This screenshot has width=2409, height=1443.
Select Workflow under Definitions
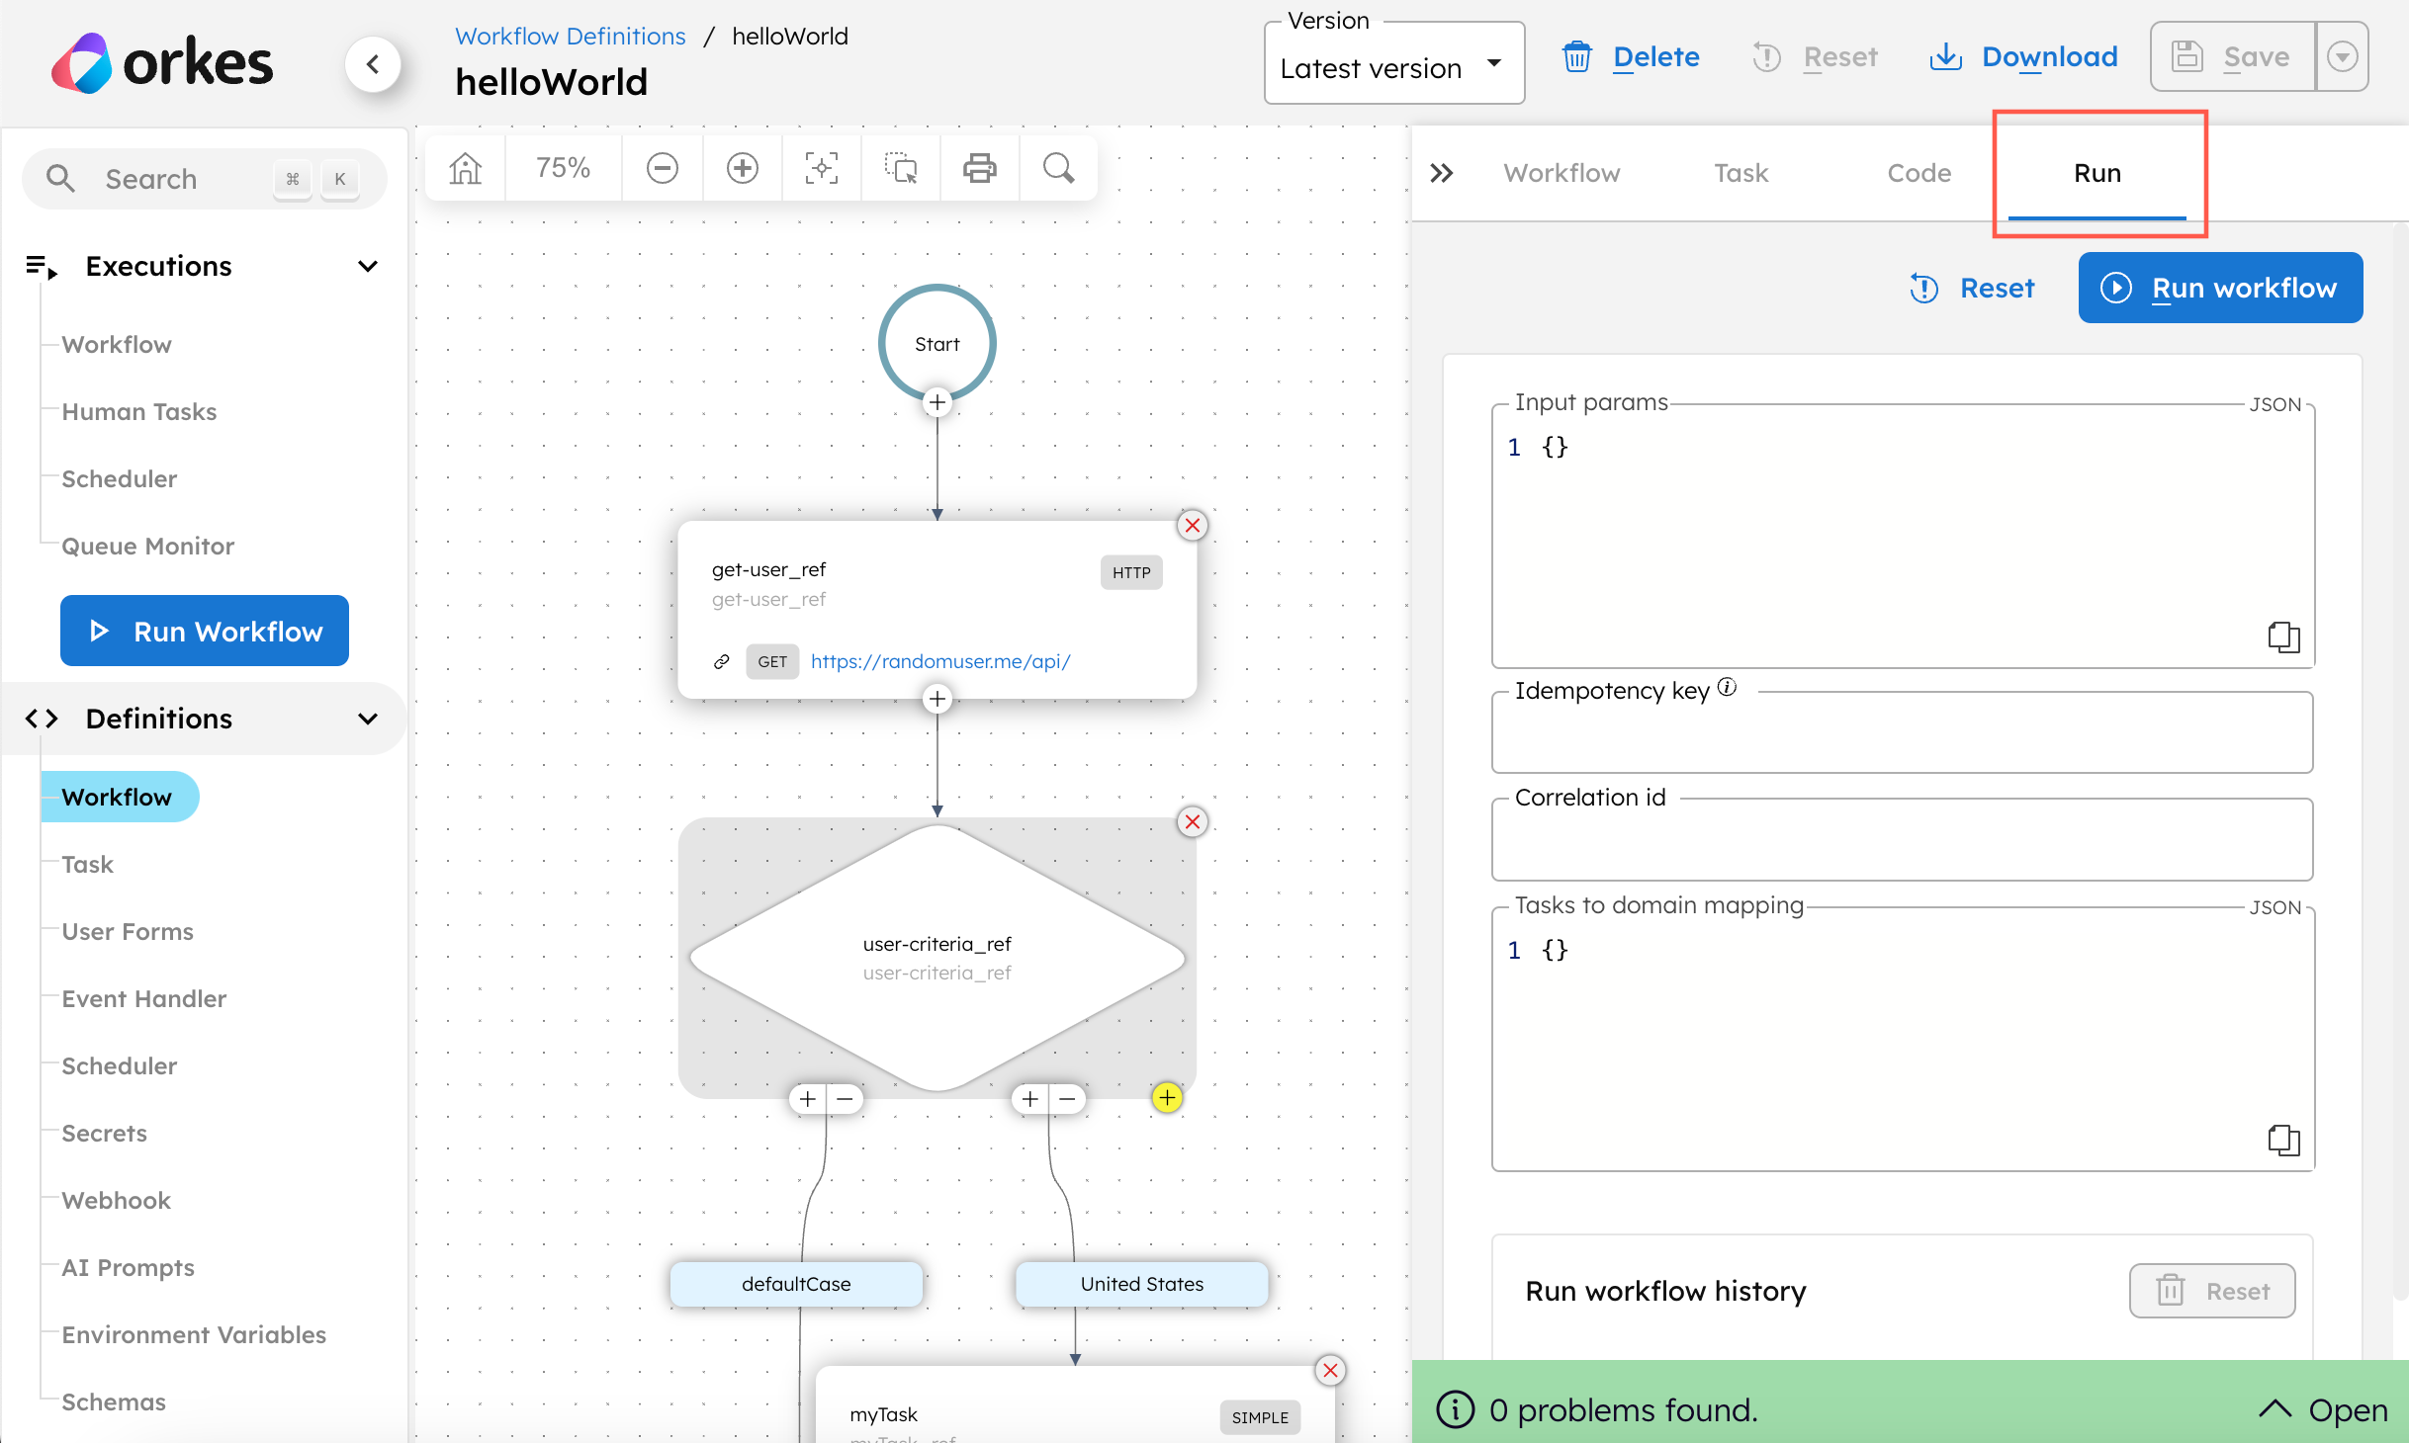point(119,797)
